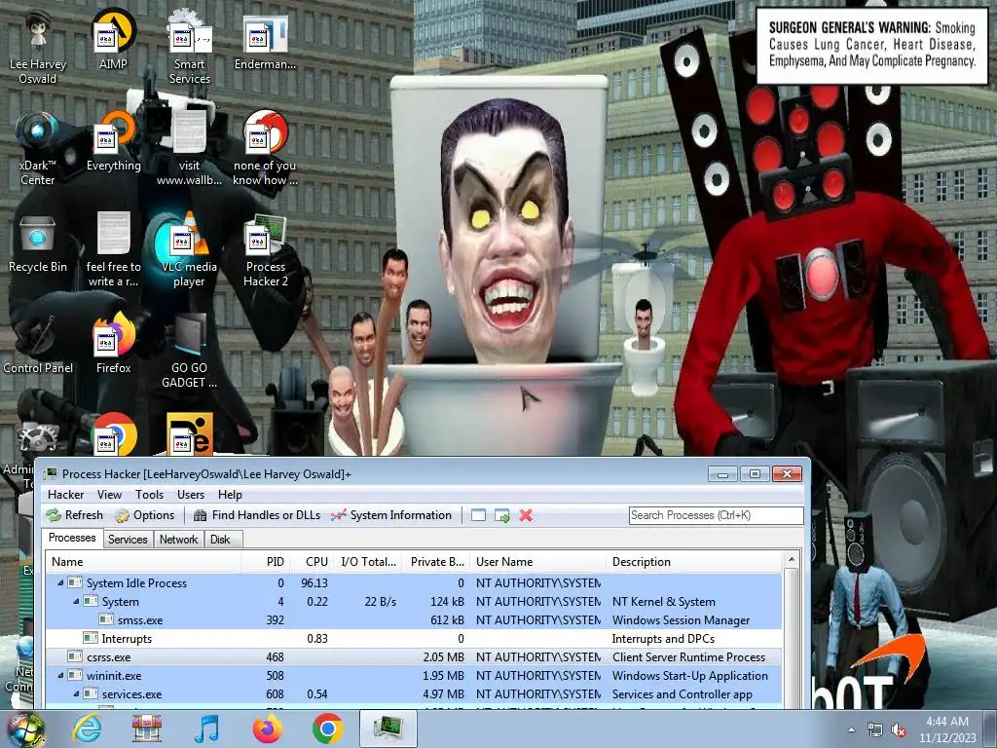Switch to the Services tab

[128, 540]
